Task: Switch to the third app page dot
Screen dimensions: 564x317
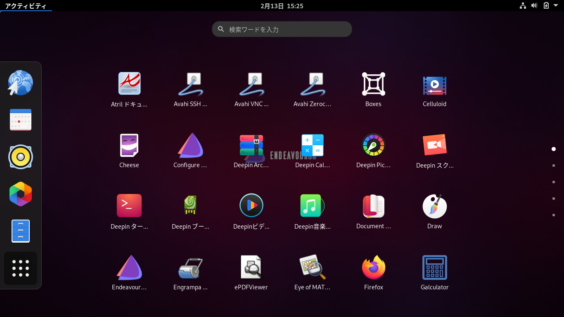Action: pyautogui.click(x=554, y=182)
